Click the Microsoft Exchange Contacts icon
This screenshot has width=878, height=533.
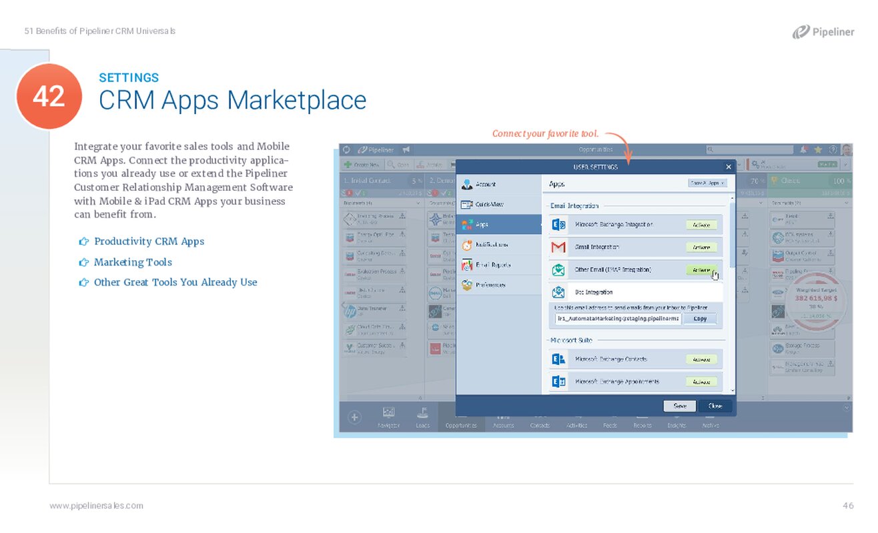tap(558, 360)
